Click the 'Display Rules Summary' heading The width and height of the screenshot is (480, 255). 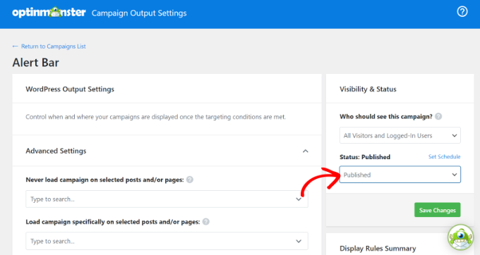[x=378, y=248]
